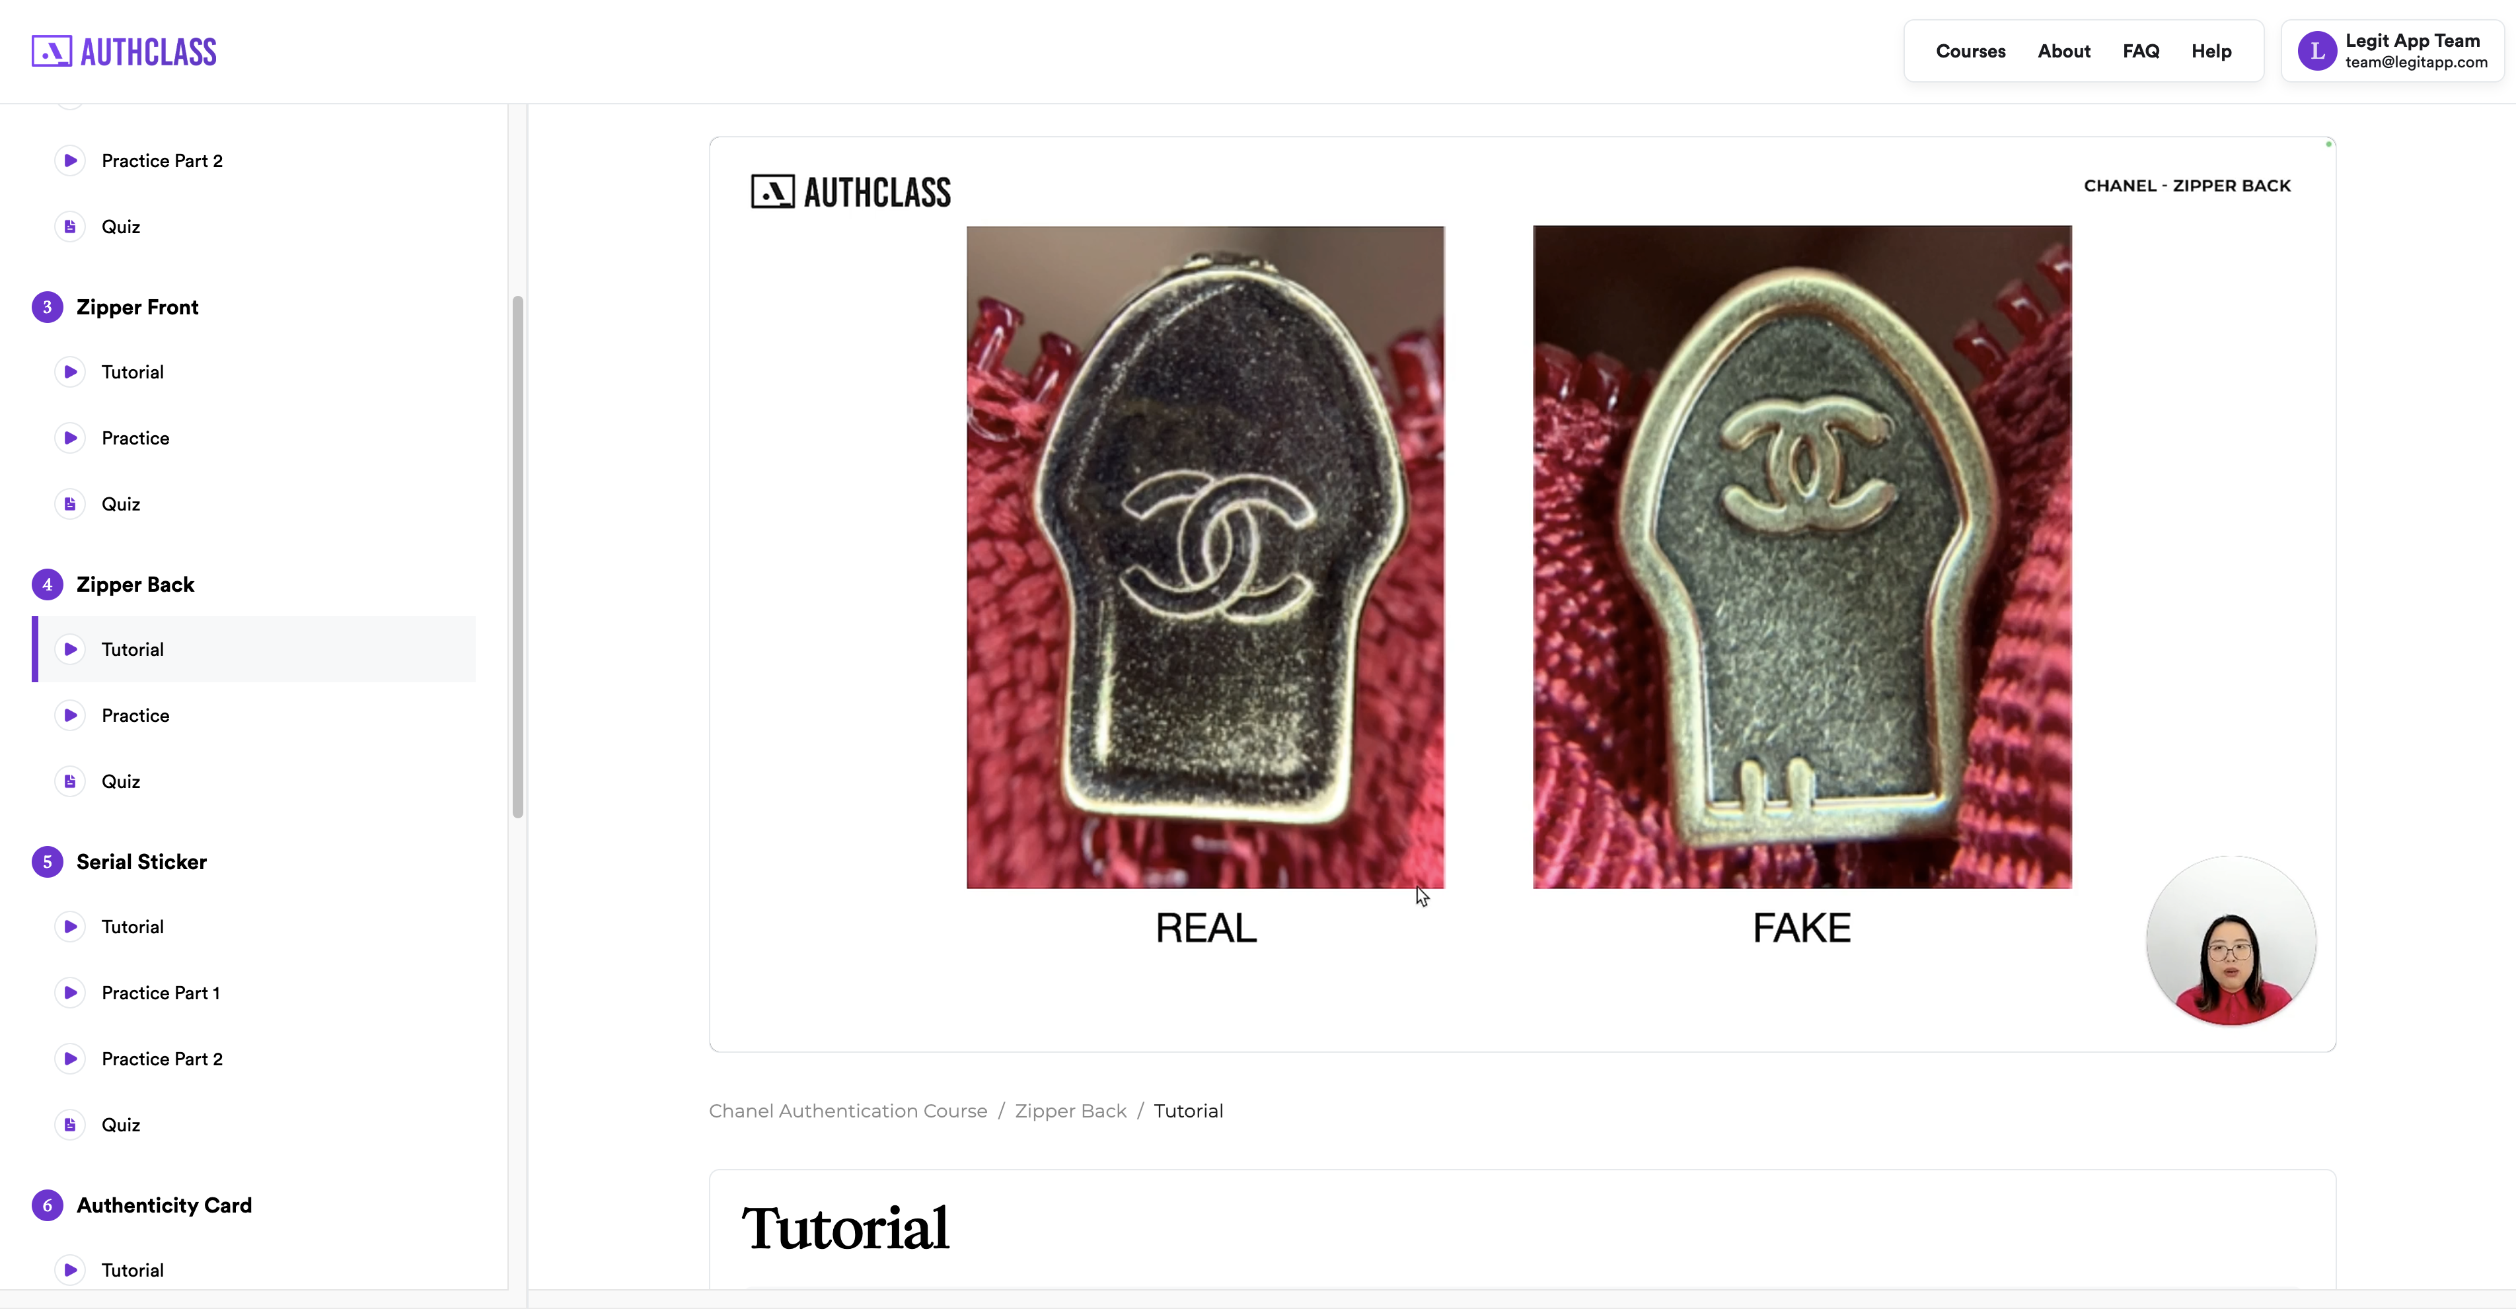Expand the Zipper Front section heading
Screen dimensions: 2516x1309
pyautogui.click(x=137, y=308)
